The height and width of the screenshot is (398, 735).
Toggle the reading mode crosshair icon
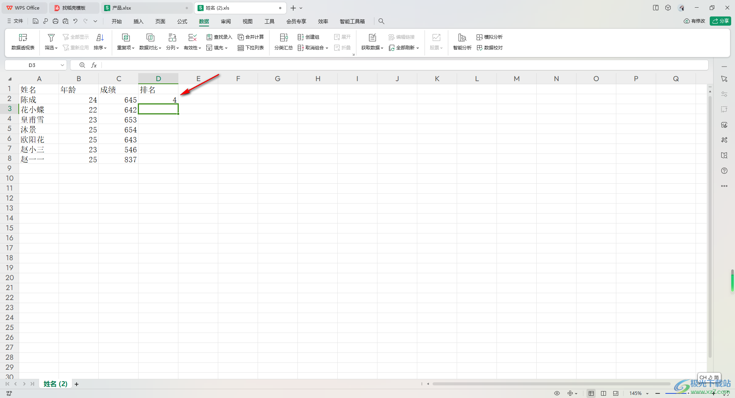click(x=570, y=393)
